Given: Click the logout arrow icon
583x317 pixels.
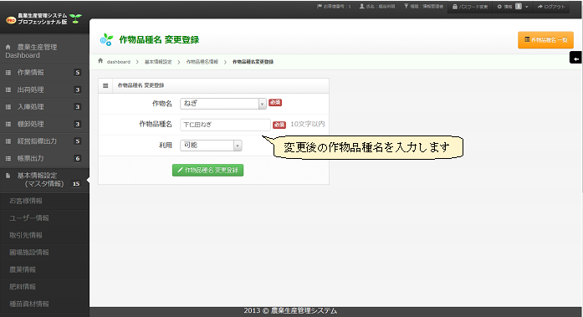Looking at the screenshot, I should click(540, 7).
